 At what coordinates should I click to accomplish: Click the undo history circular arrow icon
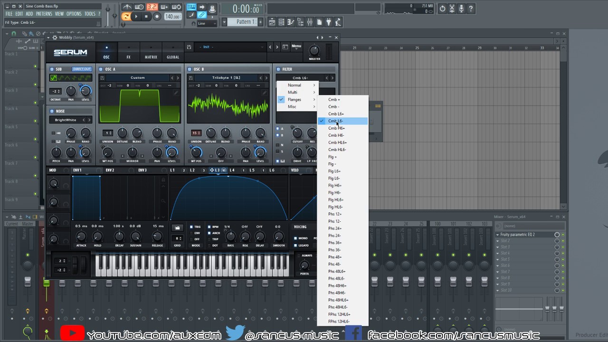442,9
